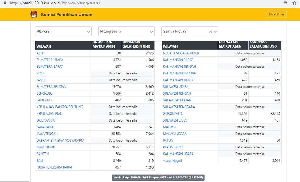Screen dimensions: 300x182
Task: Open the NUSA TENGGARA BARAT link
Action: point(54,167)
